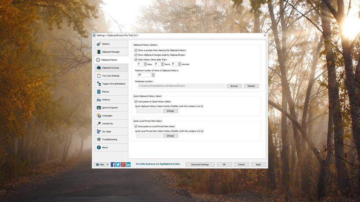Switch to the Languages tab
This screenshot has height=202, width=360.
[111, 116]
